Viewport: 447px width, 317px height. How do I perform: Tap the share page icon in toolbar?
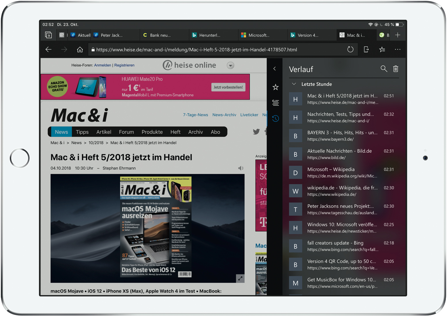coord(366,49)
